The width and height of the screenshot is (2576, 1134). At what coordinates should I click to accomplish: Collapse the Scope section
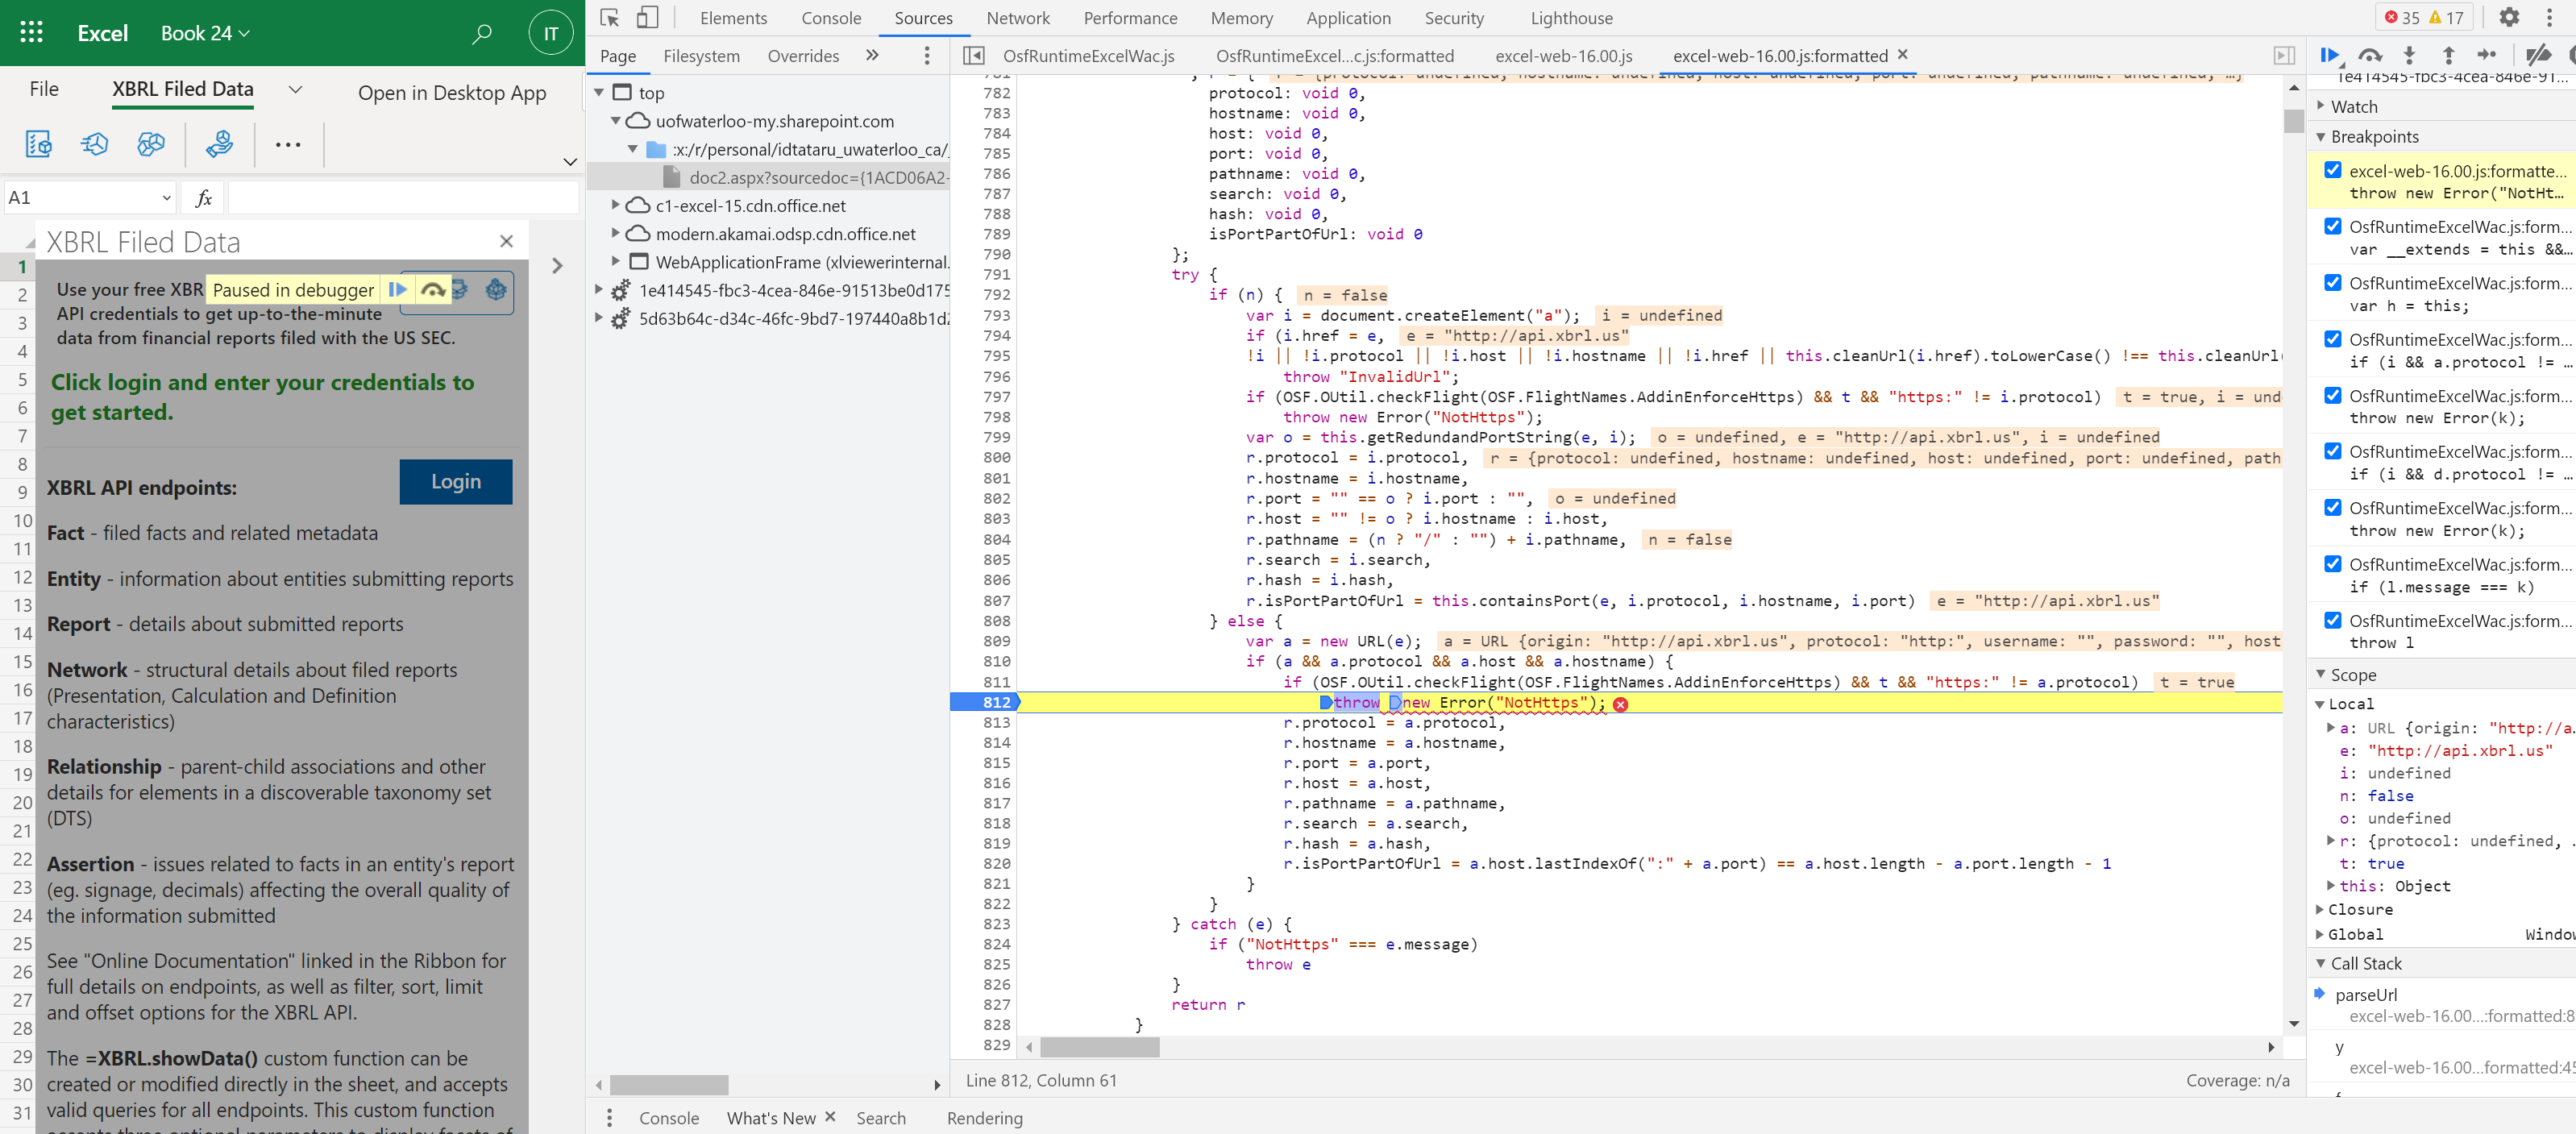click(2321, 674)
